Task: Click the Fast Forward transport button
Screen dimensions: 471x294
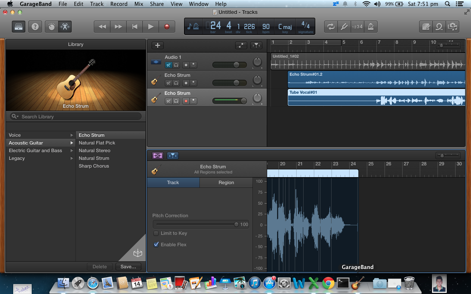Action: click(x=118, y=27)
